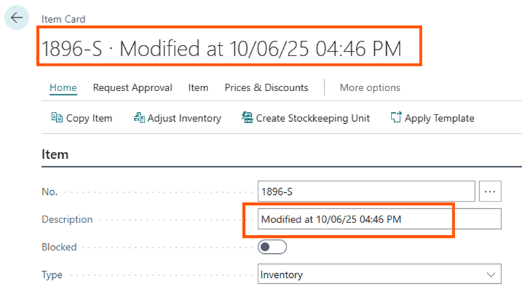Open the Item menu in action bar
Viewport: 522px width, 292px height.
(198, 88)
